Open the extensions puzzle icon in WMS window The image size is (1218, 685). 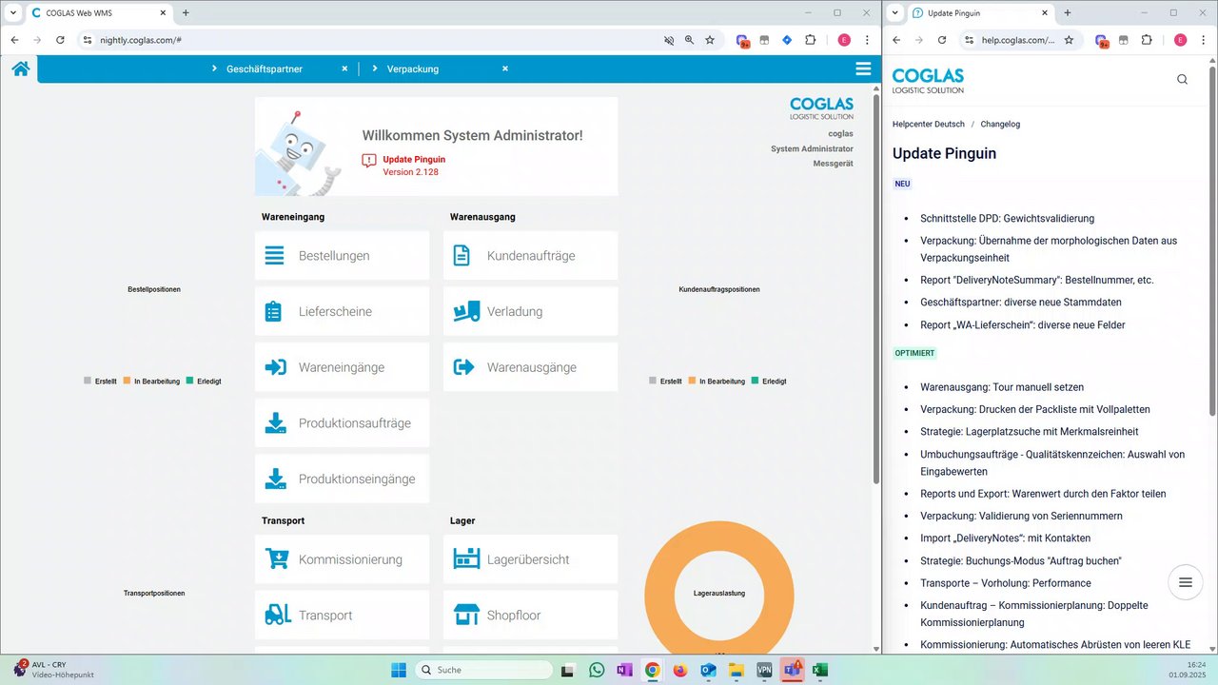[x=811, y=40]
